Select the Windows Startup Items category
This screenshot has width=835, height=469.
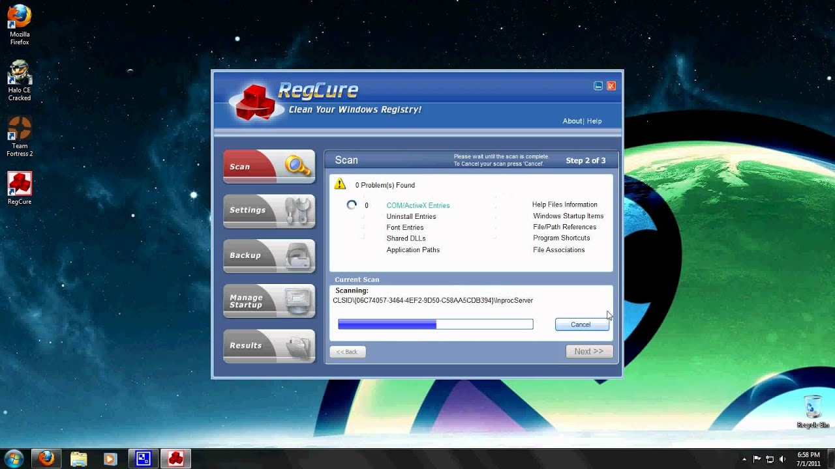[x=568, y=216]
